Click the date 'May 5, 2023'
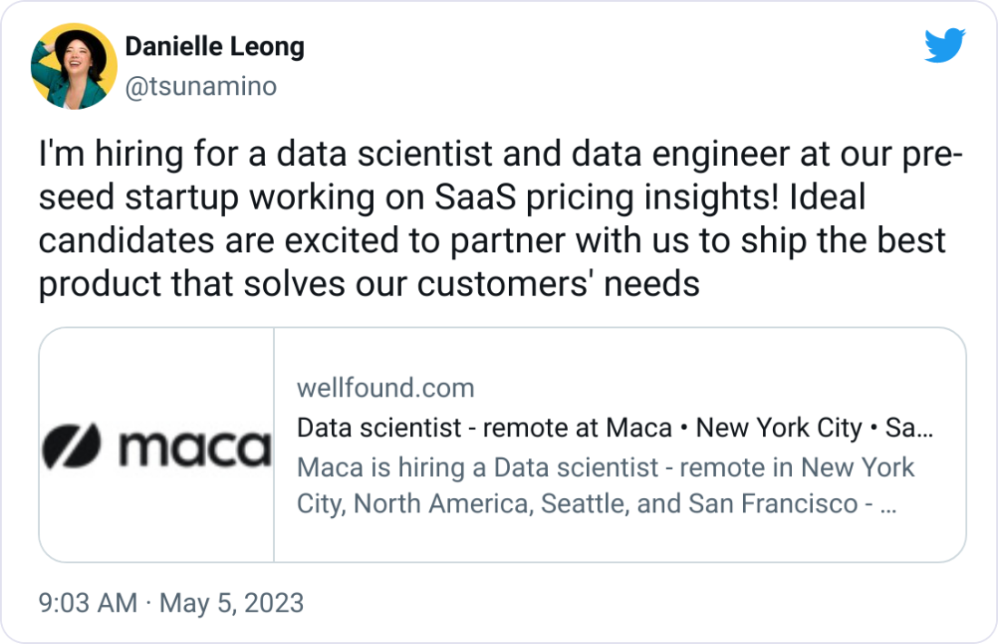This screenshot has width=998, height=644. pos(231,602)
